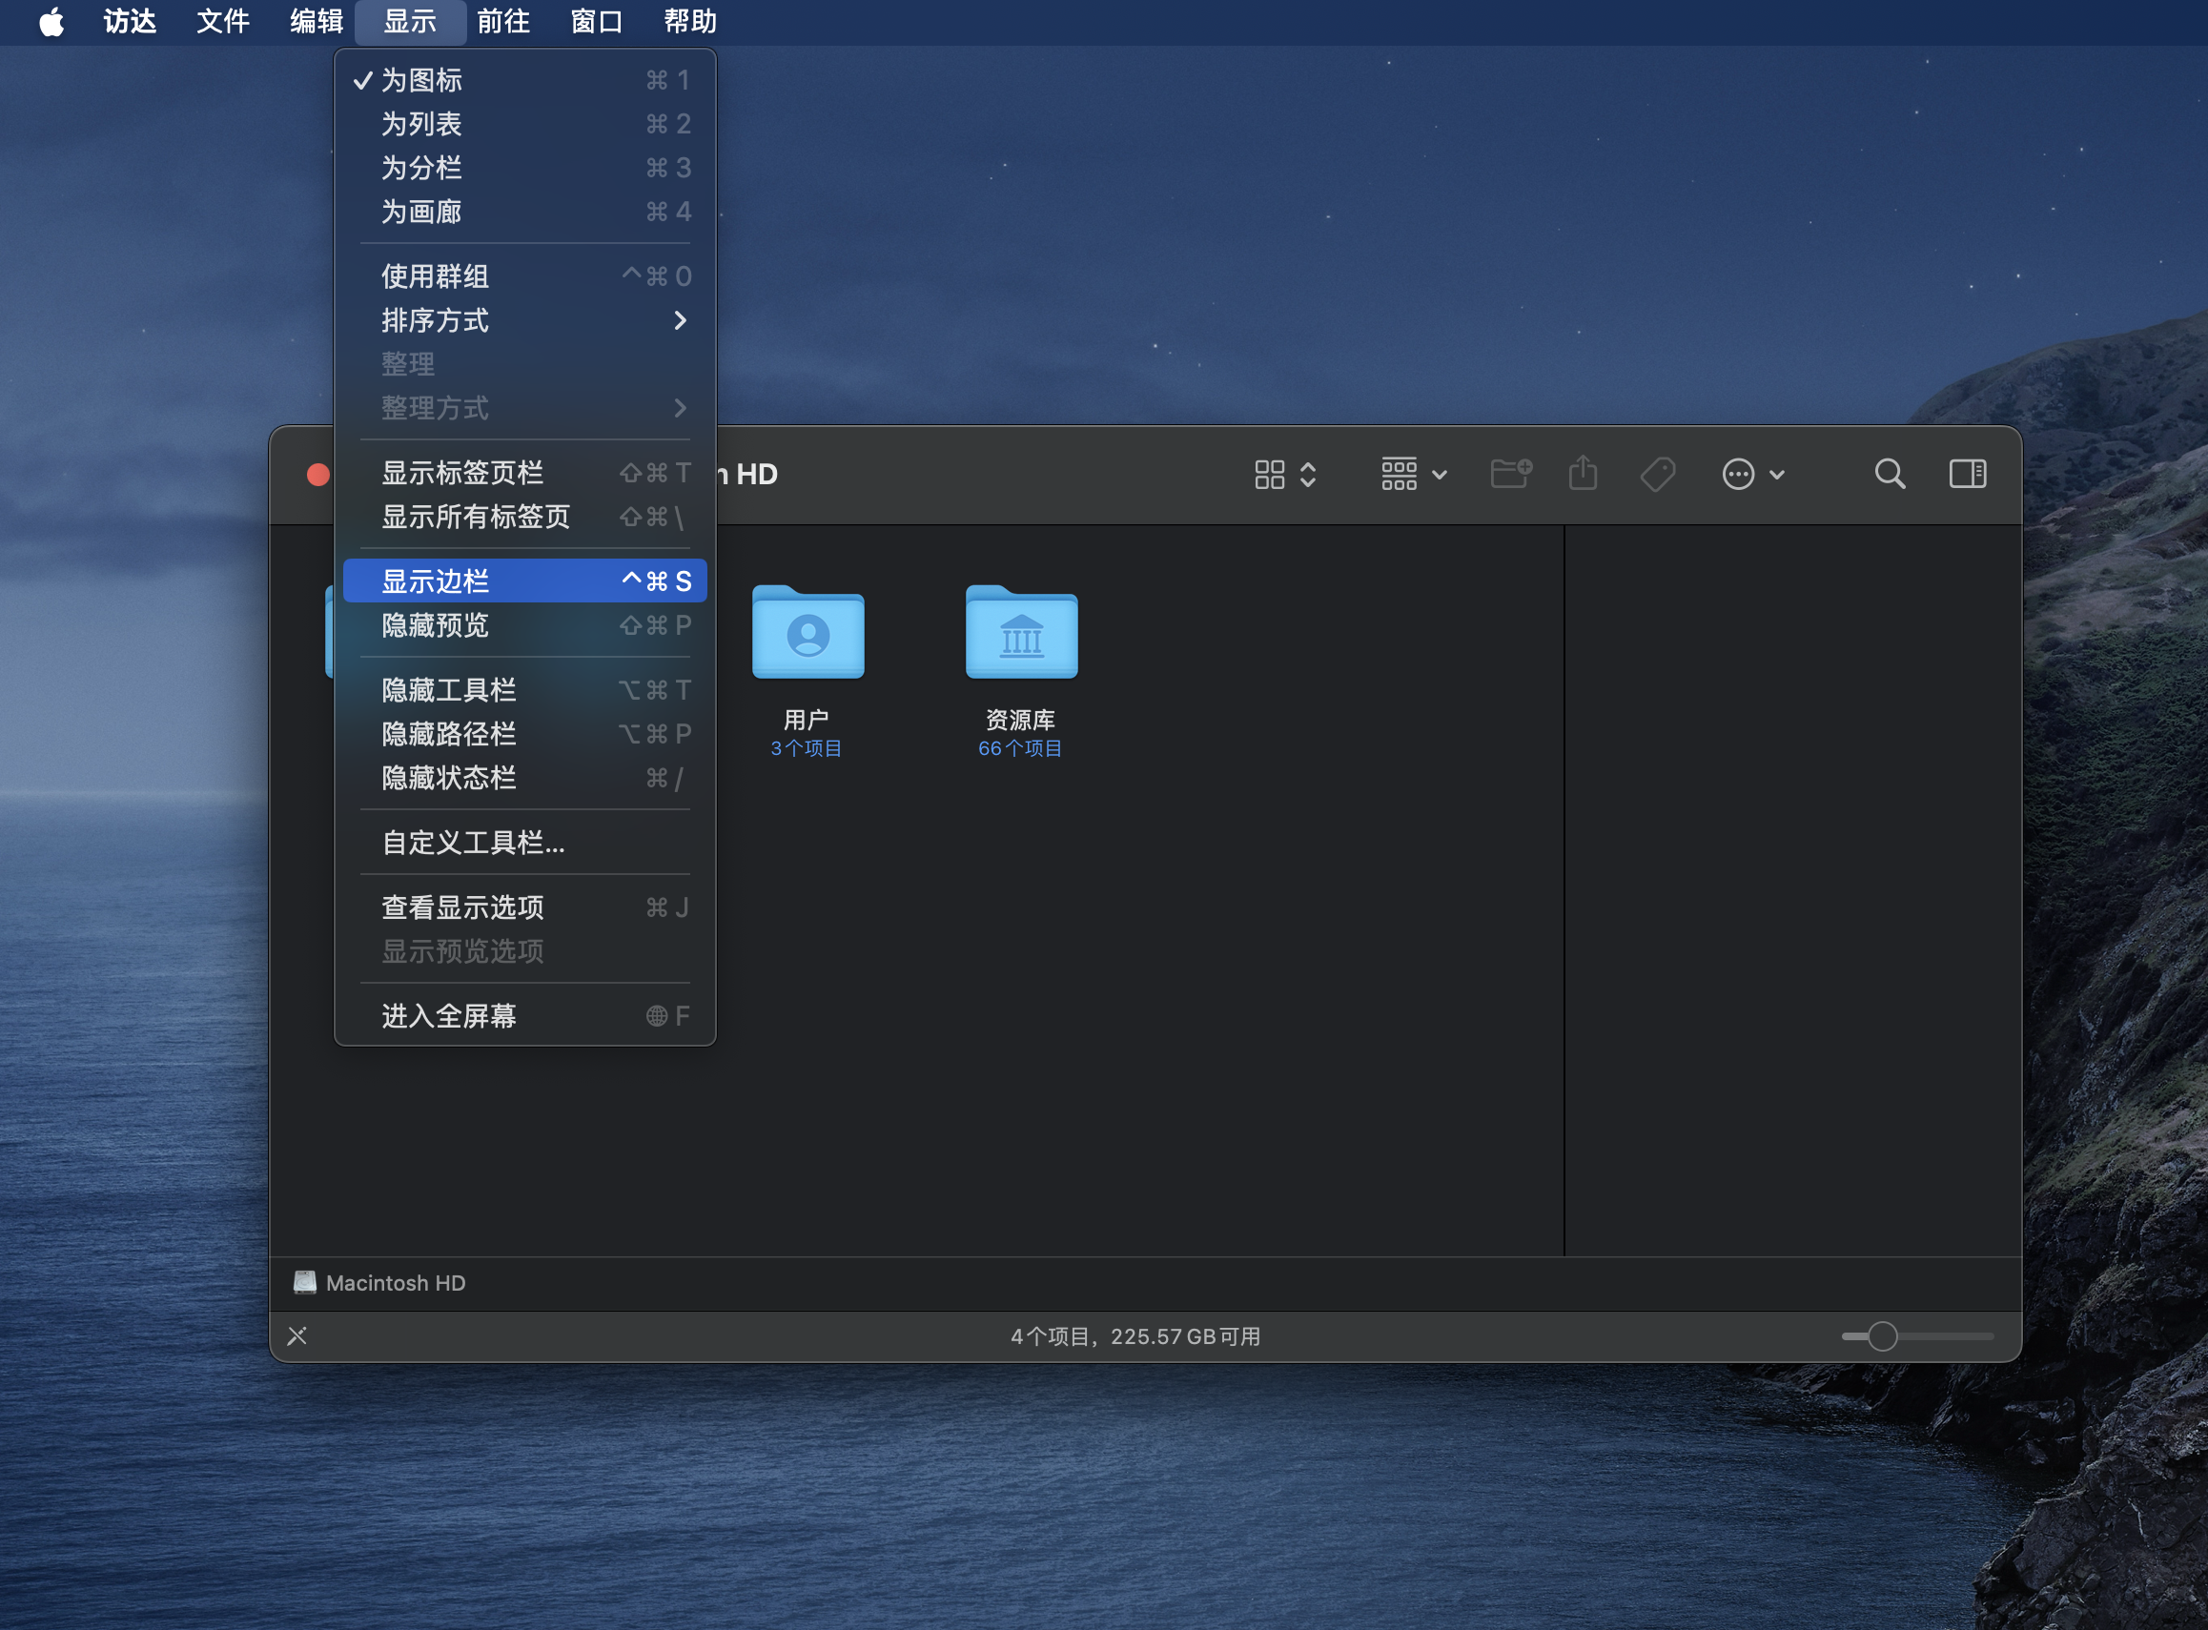Screen dimensions: 2208x1630
Task: Click the share icon in Finder toolbar
Action: coord(1583,474)
